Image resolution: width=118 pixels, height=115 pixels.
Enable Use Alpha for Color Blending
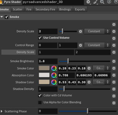[x=40, y=102]
